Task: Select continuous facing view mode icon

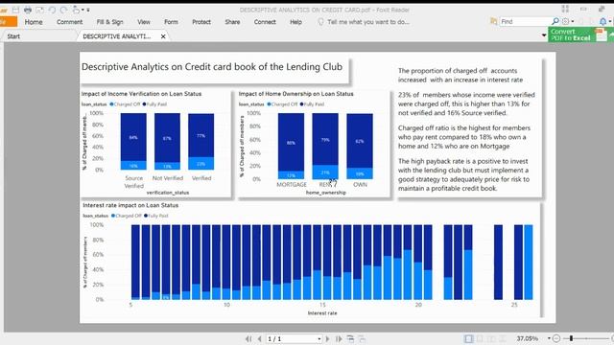Action: point(503,338)
